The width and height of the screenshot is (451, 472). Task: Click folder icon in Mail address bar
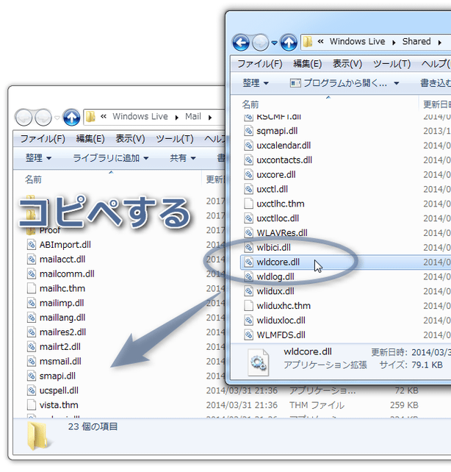click(x=90, y=116)
